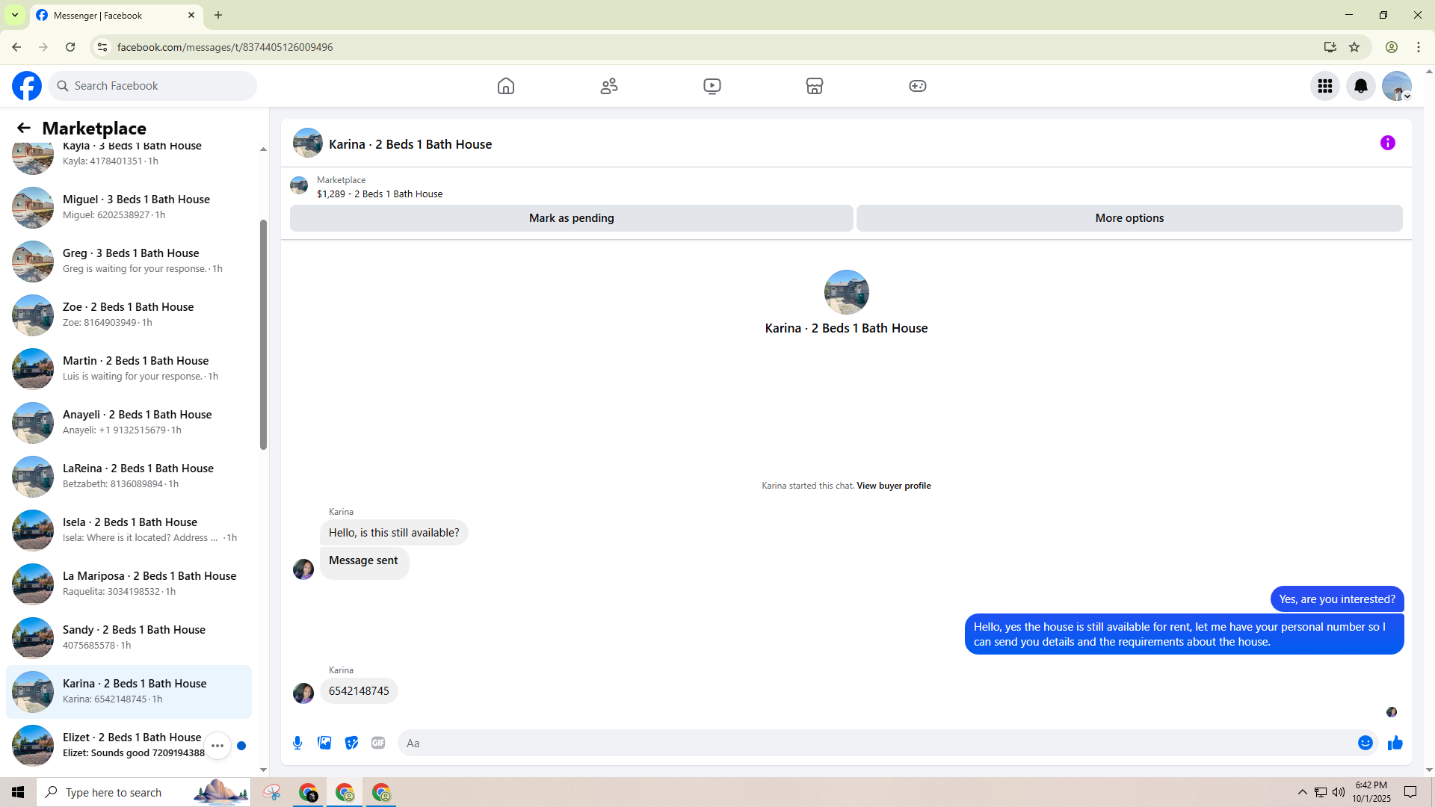Open Anayeli · 2 Beds 1 Bath House chat
This screenshot has height=807, width=1435.
point(129,423)
